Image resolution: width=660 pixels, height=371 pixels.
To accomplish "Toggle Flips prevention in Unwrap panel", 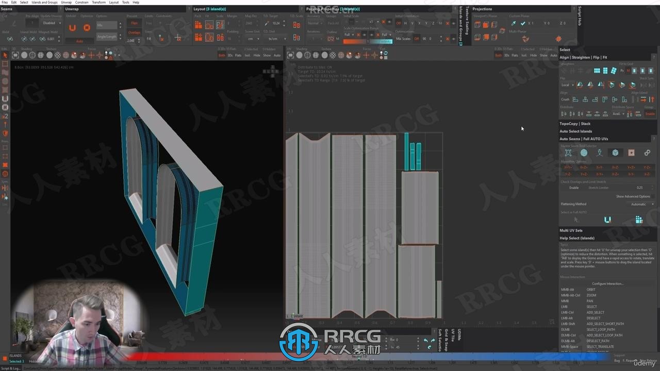I will click(134, 23).
